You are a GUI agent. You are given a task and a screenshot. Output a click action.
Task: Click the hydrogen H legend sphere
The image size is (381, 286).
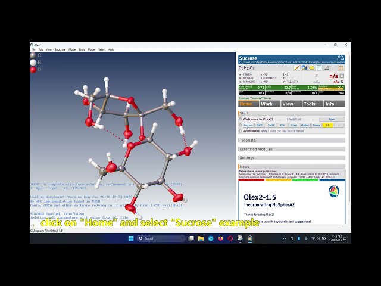[33, 63]
